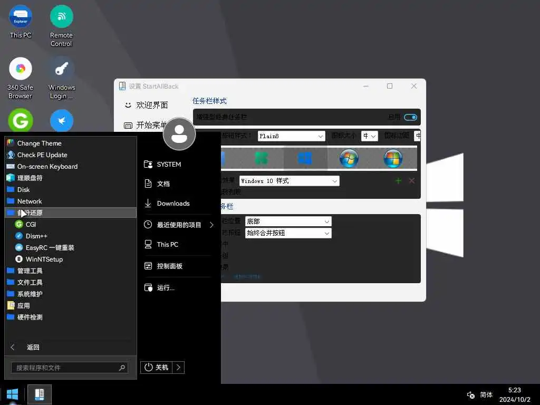This screenshot has height=405, width=540.
Task: Run Check PE Update
Action: tap(71, 155)
